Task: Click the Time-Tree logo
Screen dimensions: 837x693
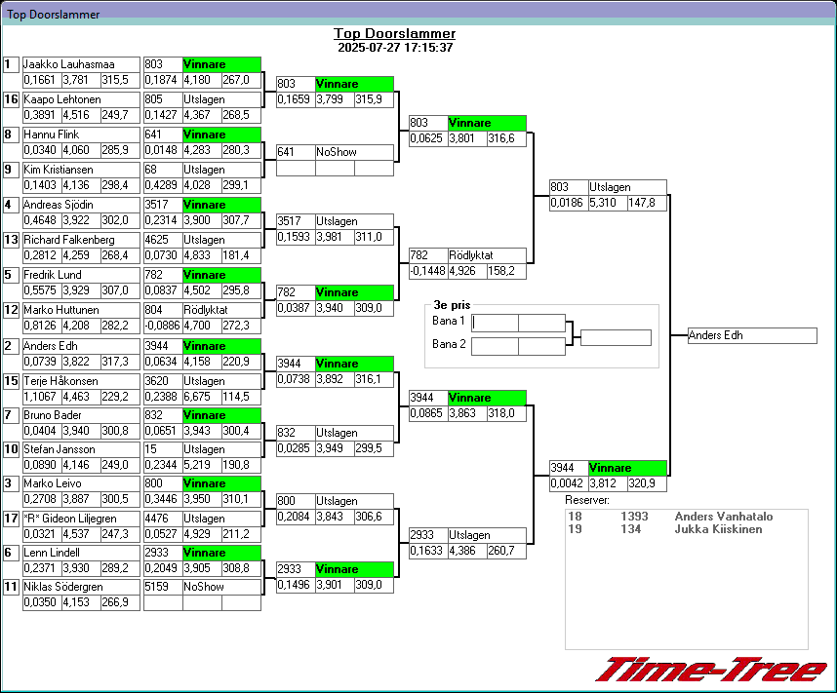Action: (x=710, y=670)
